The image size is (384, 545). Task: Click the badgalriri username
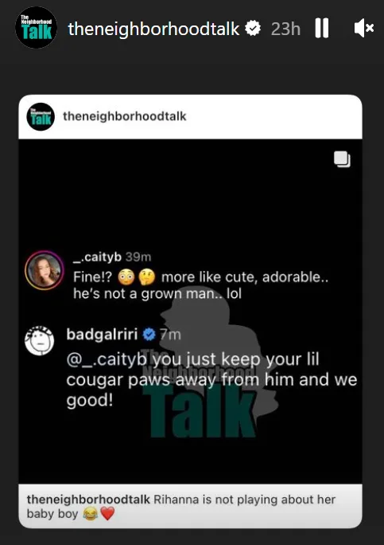pos(102,334)
